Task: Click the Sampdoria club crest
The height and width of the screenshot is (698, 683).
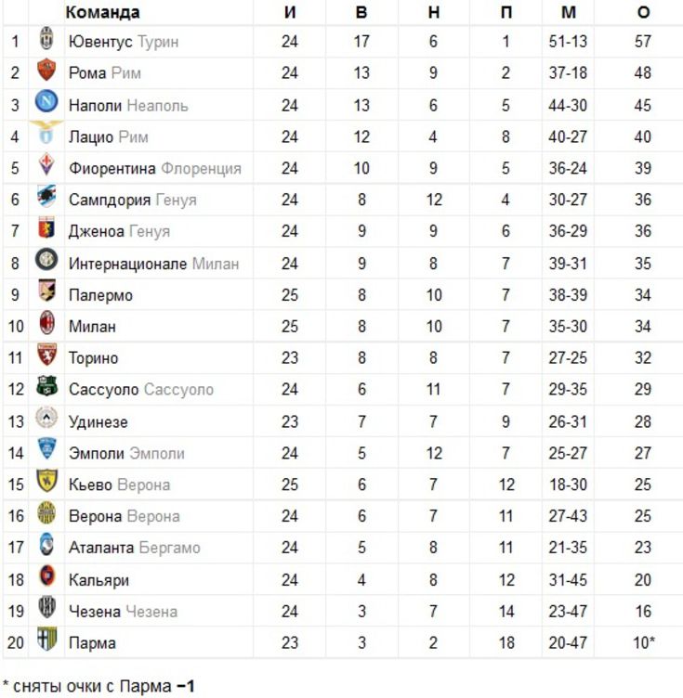Action: (46, 196)
